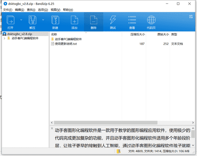The image size is (197, 156).
Task: Open the 编辑(E) menu
Action: [20, 10]
